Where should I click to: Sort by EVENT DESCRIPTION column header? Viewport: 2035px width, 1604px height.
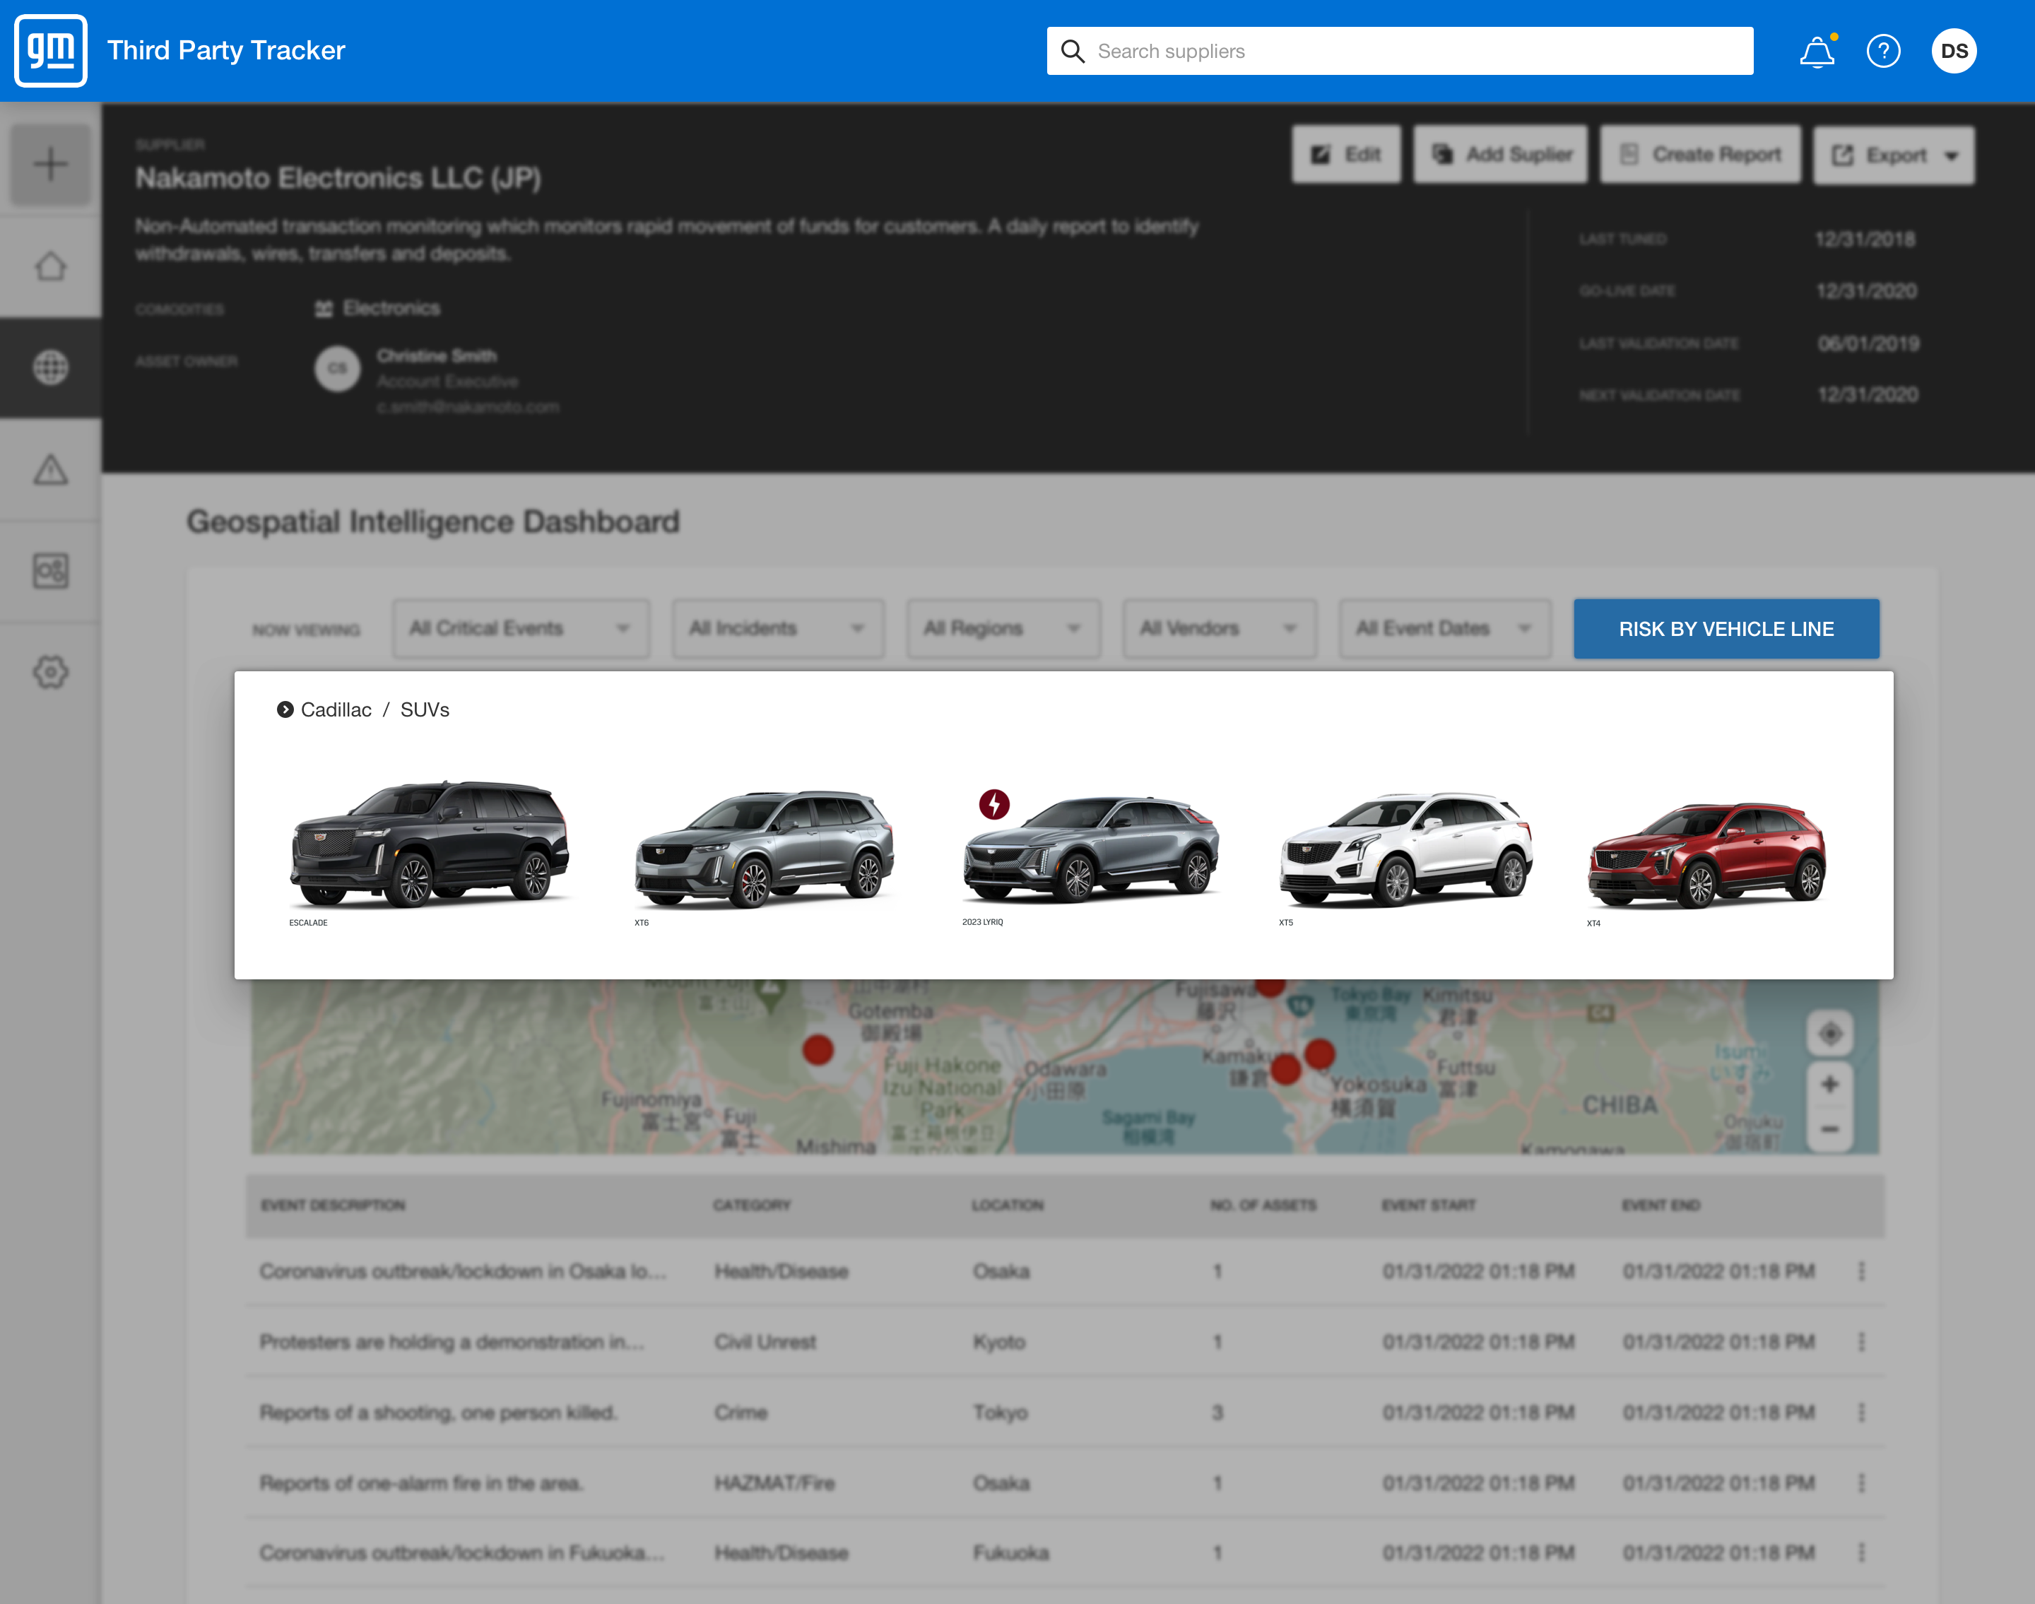coord(332,1205)
